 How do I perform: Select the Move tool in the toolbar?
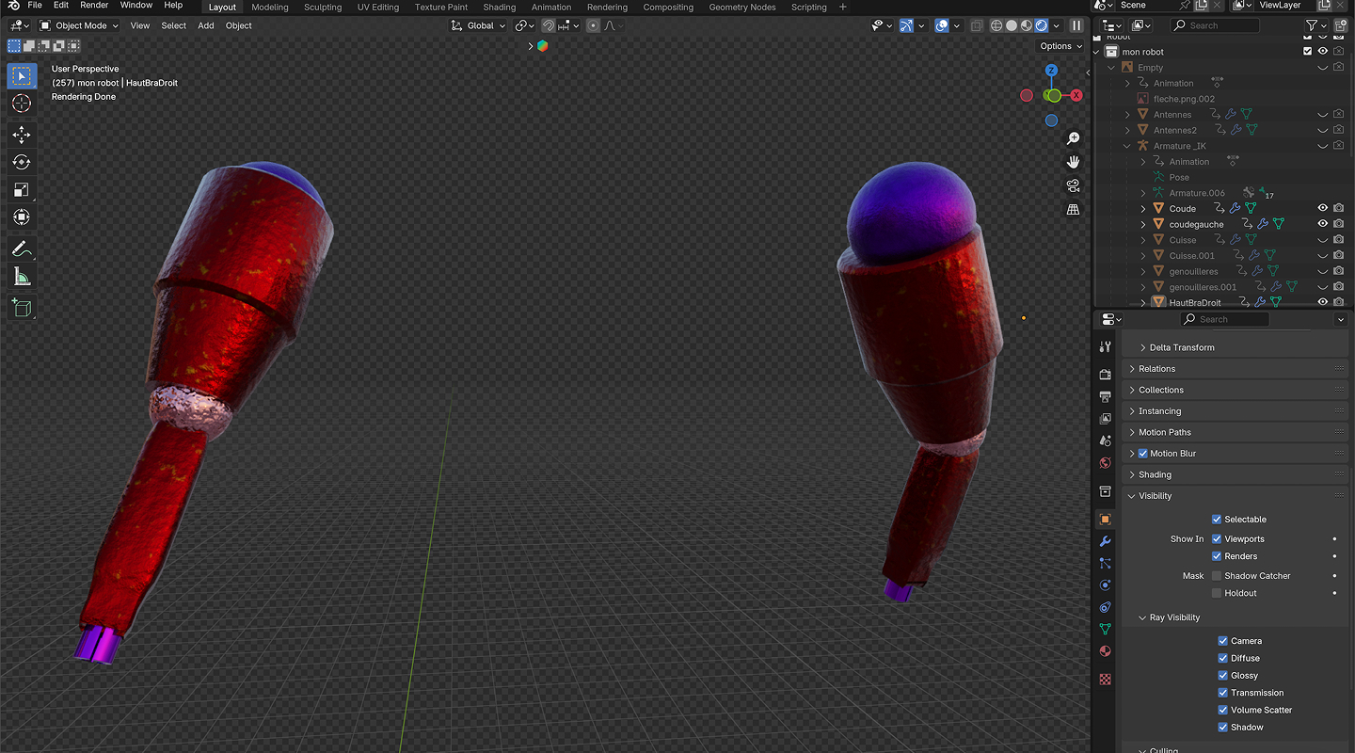pos(21,135)
